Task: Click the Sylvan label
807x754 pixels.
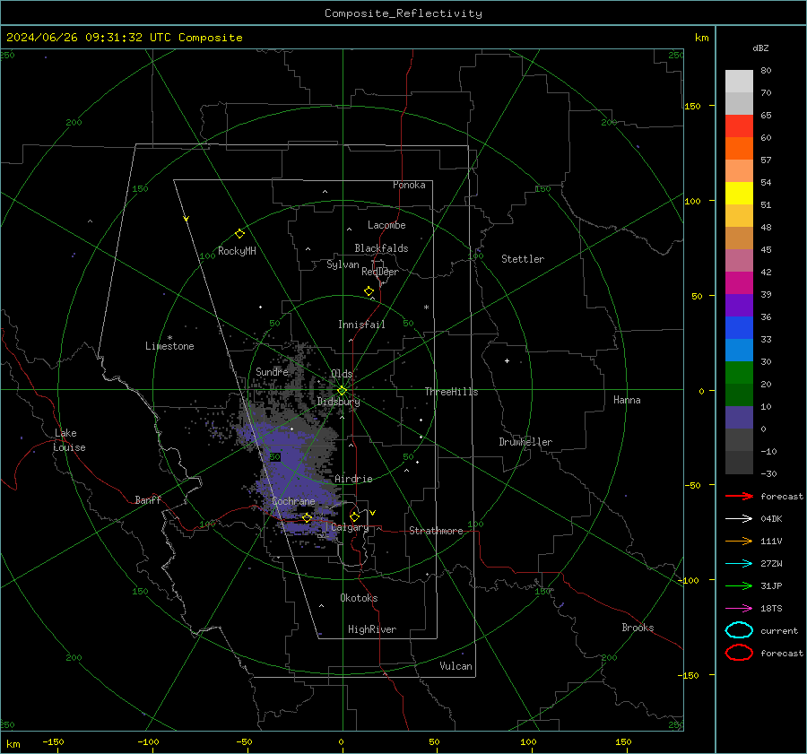Action: coord(343,264)
